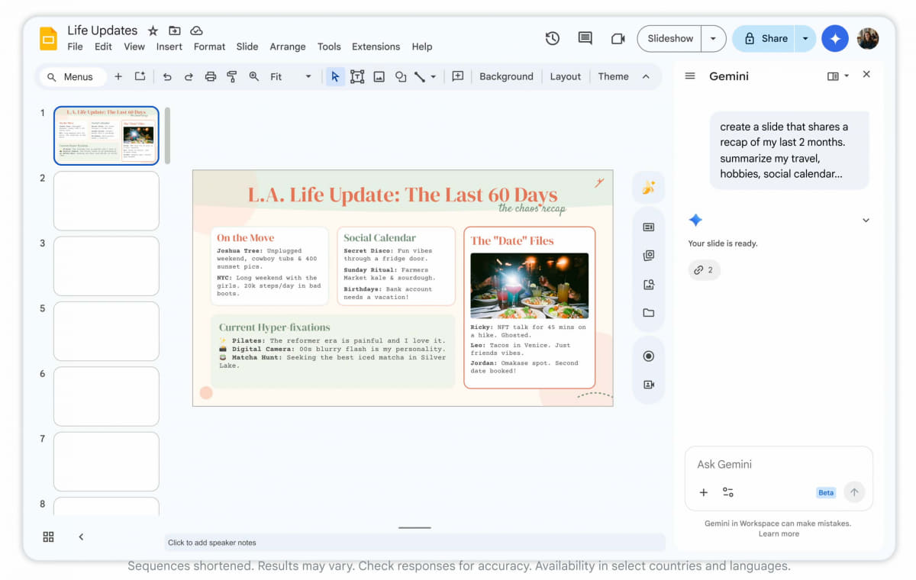Check the cloud save status icon
Viewport: 916px width, 580px height.
(196, 31)
